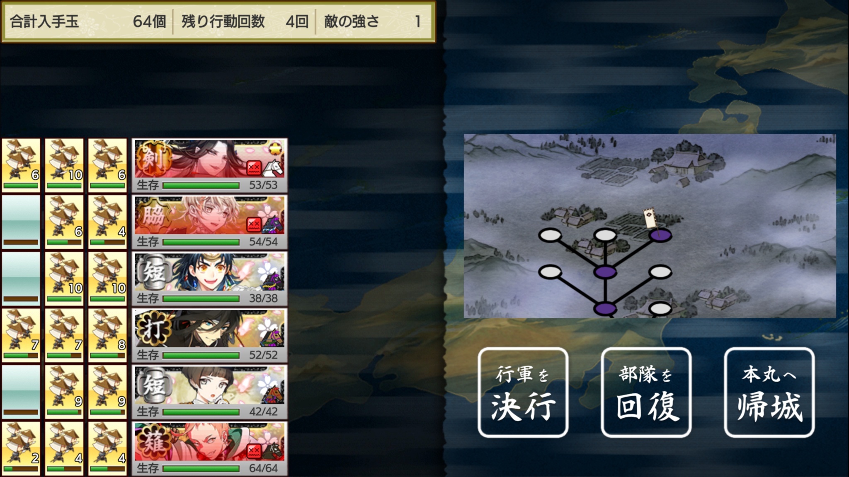Click the empty troop slot beside 脇 card
Screen dimensions: 849x477
[21, 222]
